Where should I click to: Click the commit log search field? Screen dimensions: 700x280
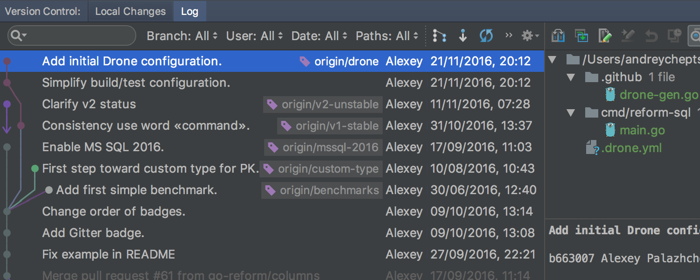77,36
